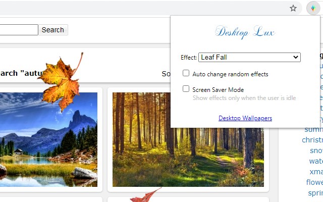Focus the search text field
Screen dimensions: 323x202
(x=19, y=30)
